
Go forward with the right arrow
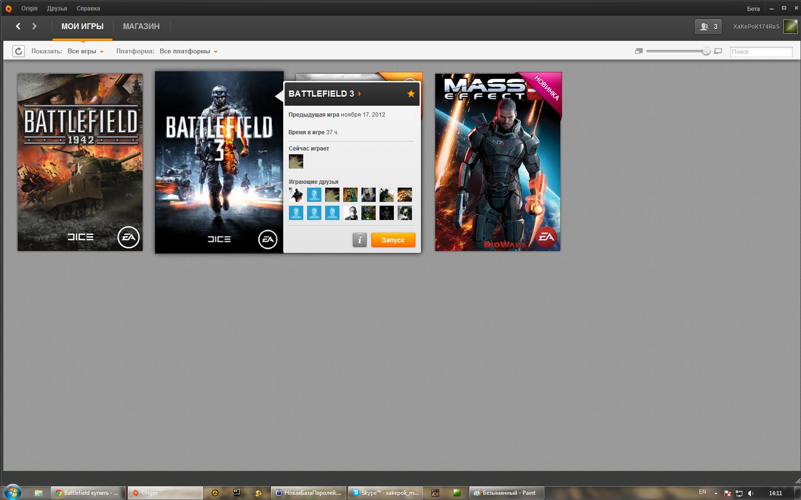pos(34,26)
